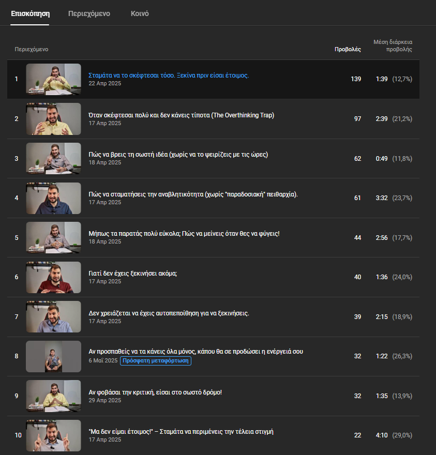436x455 pixels.
Task: Click thumbnail of the second ranked video
Action: click(x=53, y=119)
